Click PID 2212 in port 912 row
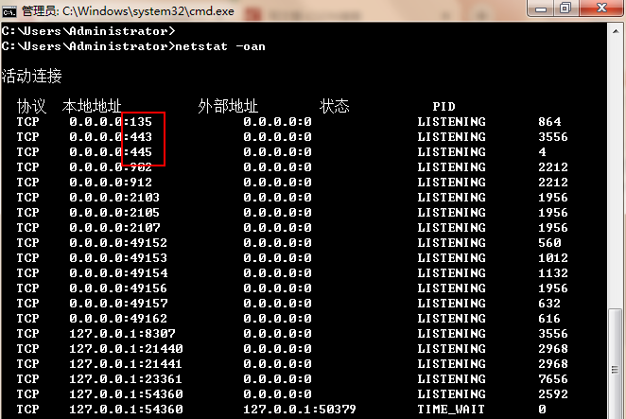Screen dimensions: 626x419 tap(553, 183)
